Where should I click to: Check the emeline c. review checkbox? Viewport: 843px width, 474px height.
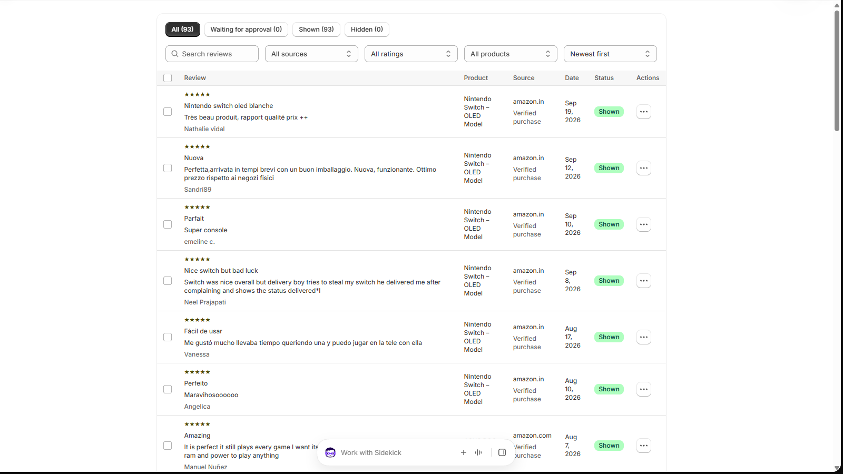point(168,224)
